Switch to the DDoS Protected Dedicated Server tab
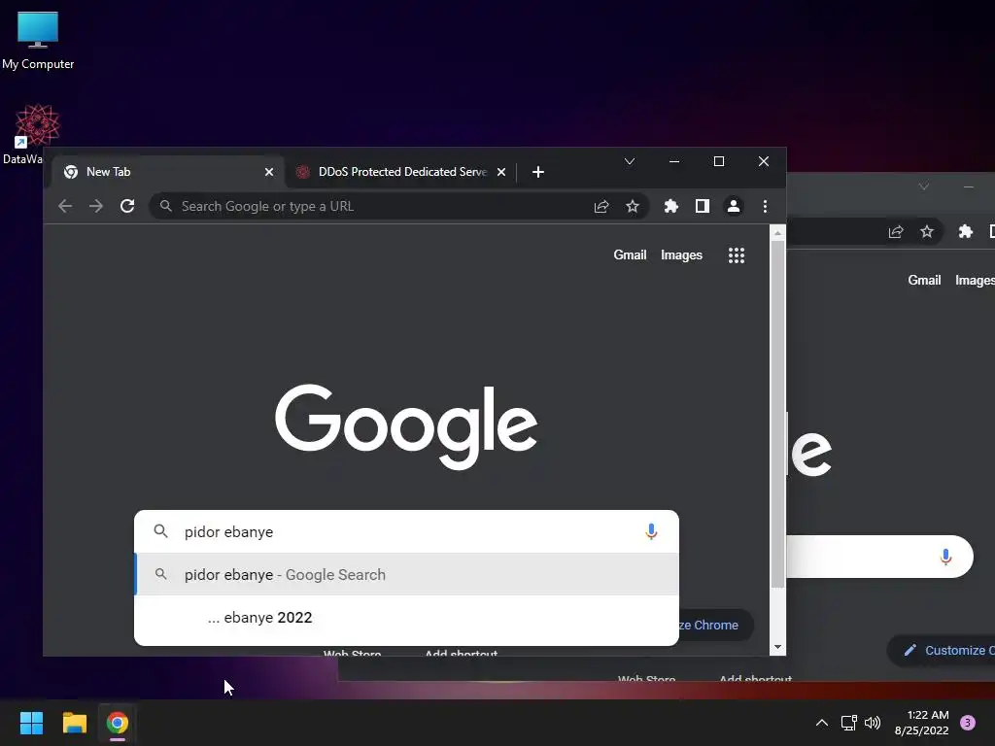995x746 pixels. [401, 172]
